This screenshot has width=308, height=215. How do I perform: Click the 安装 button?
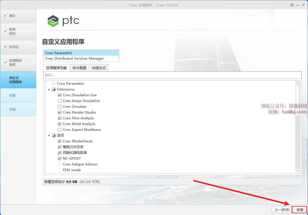click(299, 210)
